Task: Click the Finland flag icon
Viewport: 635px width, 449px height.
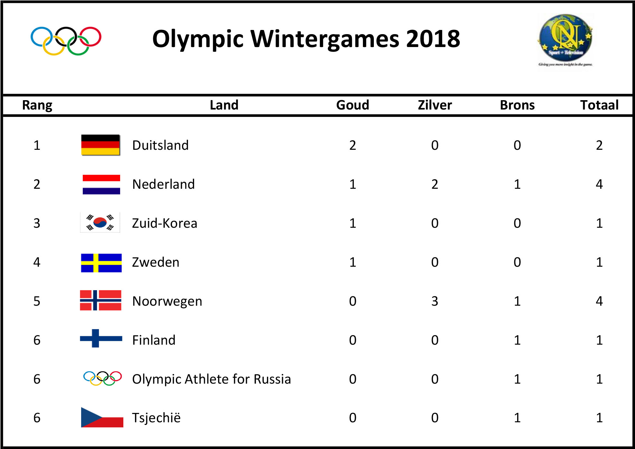Action: point(101,338)
